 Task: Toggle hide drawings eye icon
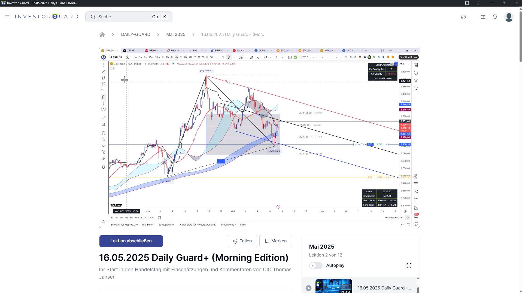click(x=104, y=152)
